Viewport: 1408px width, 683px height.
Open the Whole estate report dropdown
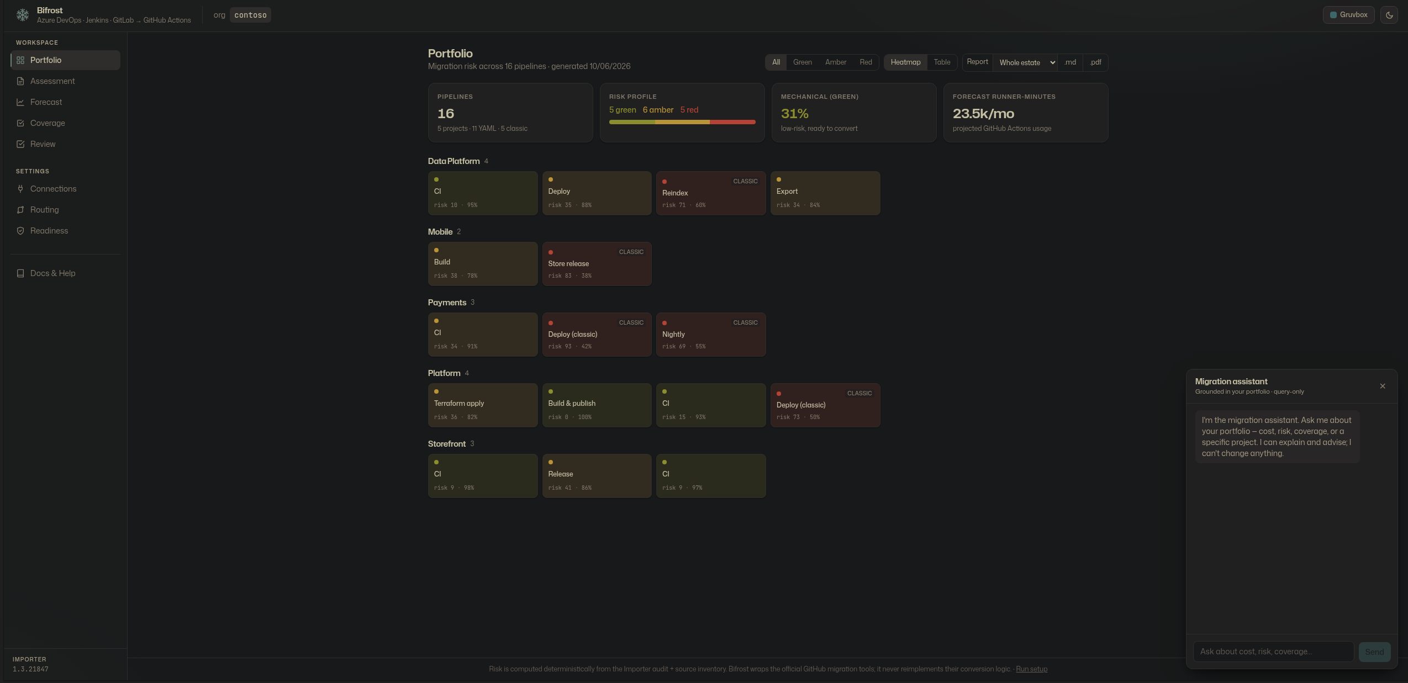point(1027,62)
